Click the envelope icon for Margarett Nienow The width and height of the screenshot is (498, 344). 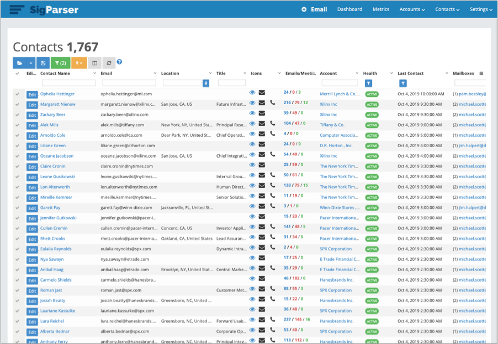262,103
